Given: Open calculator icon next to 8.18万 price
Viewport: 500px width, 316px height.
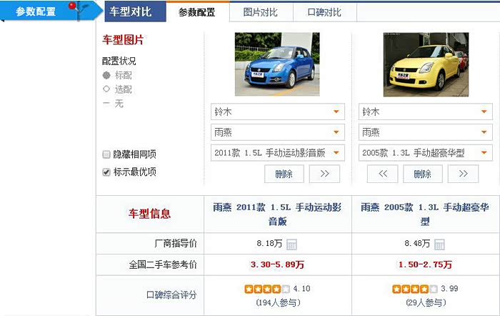Looking at the screenshot, I should pos(291,245).
